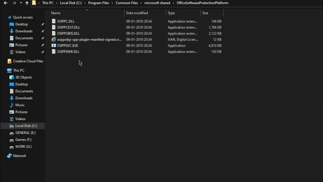
Task: Go up one folder level arrow
Action: point(27,3)
